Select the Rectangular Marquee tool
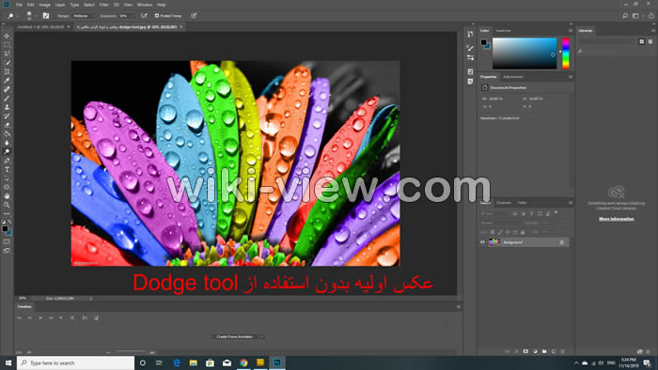 point(7,45)
